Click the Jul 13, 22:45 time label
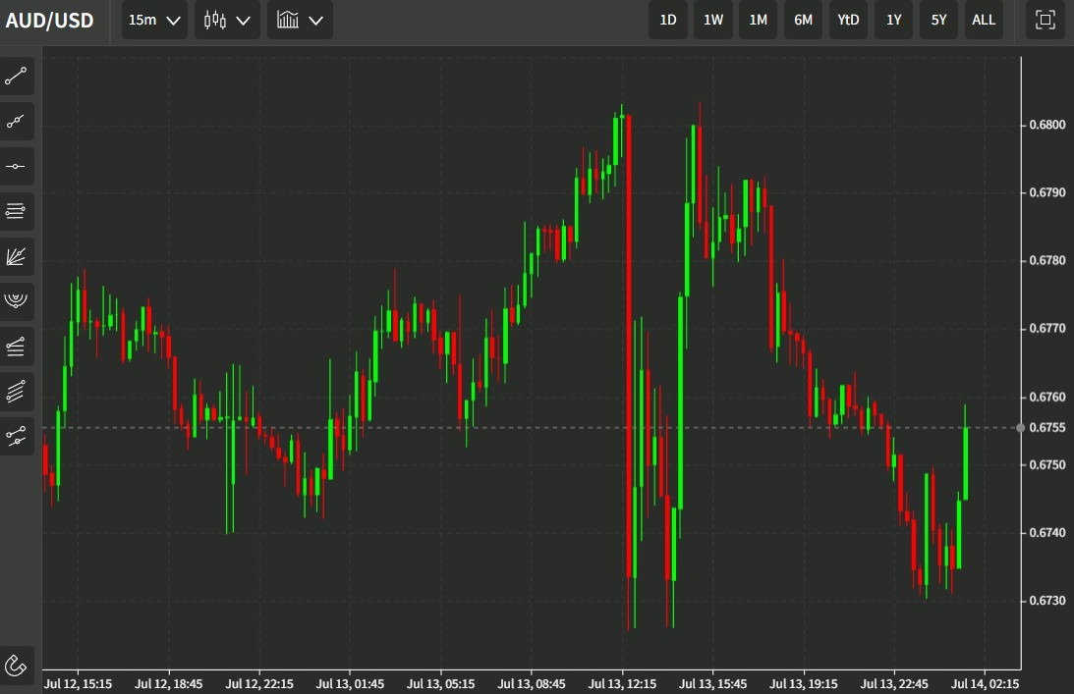This screenshot has height=694, width=1074. tap(894, 684)
